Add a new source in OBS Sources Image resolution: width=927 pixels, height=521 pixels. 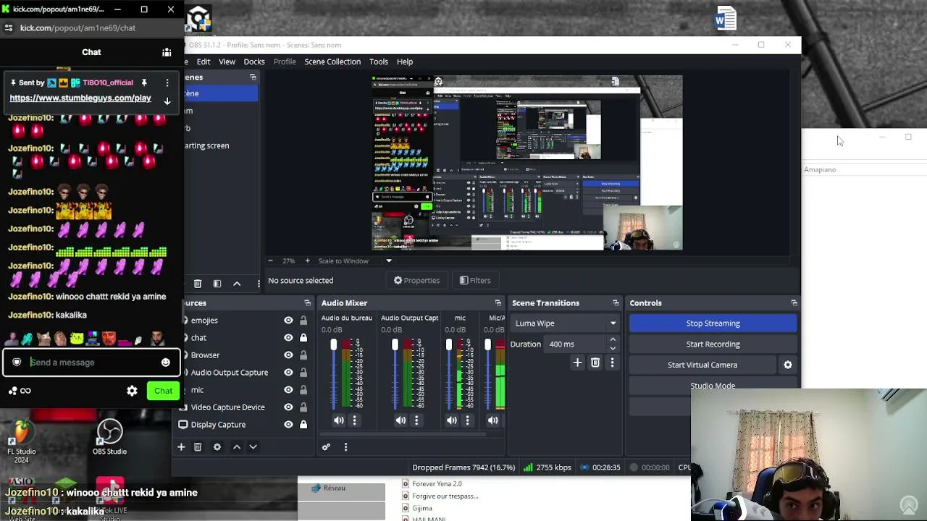181,447
